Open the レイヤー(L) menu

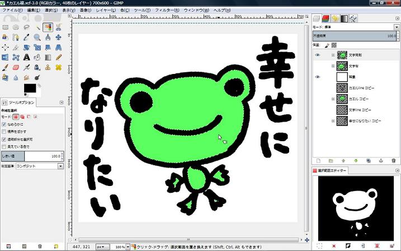(x=106, y=10)
